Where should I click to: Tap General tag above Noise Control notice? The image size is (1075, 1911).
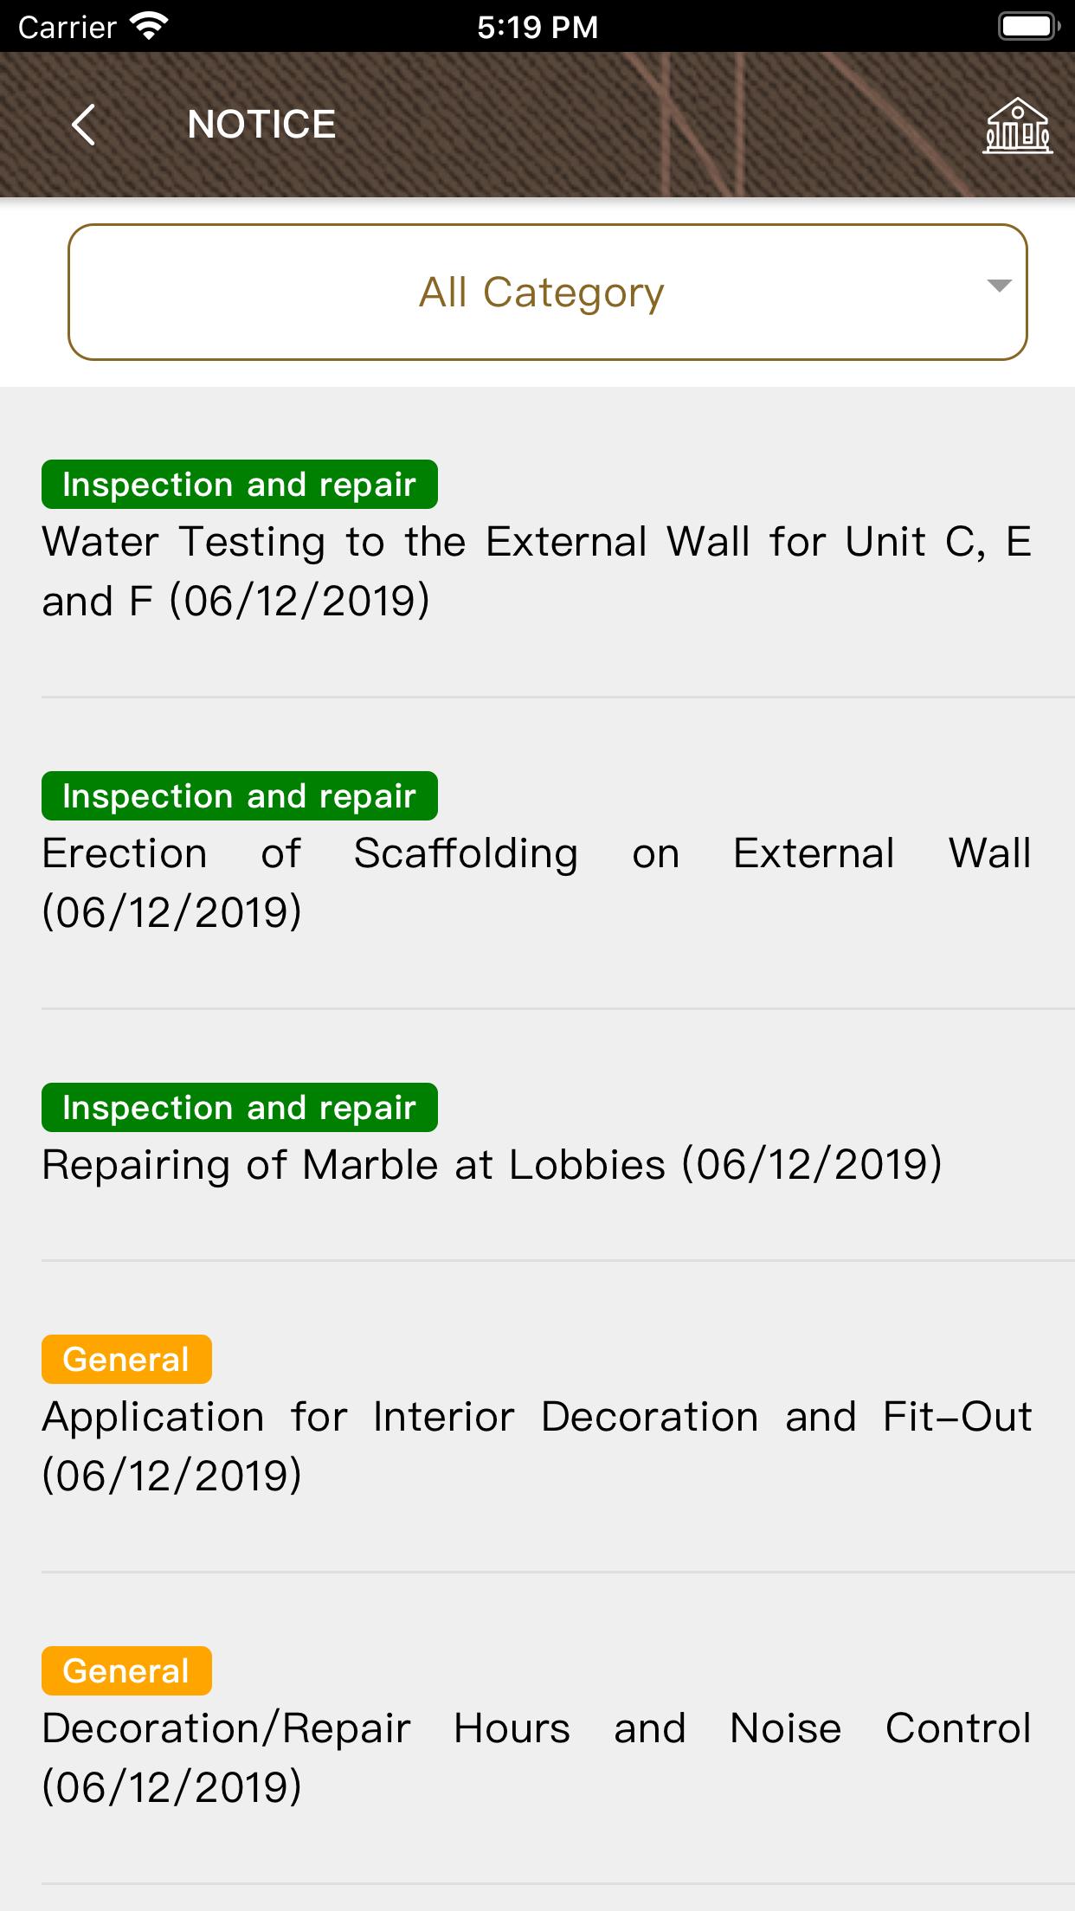[x=126, y=1670]
